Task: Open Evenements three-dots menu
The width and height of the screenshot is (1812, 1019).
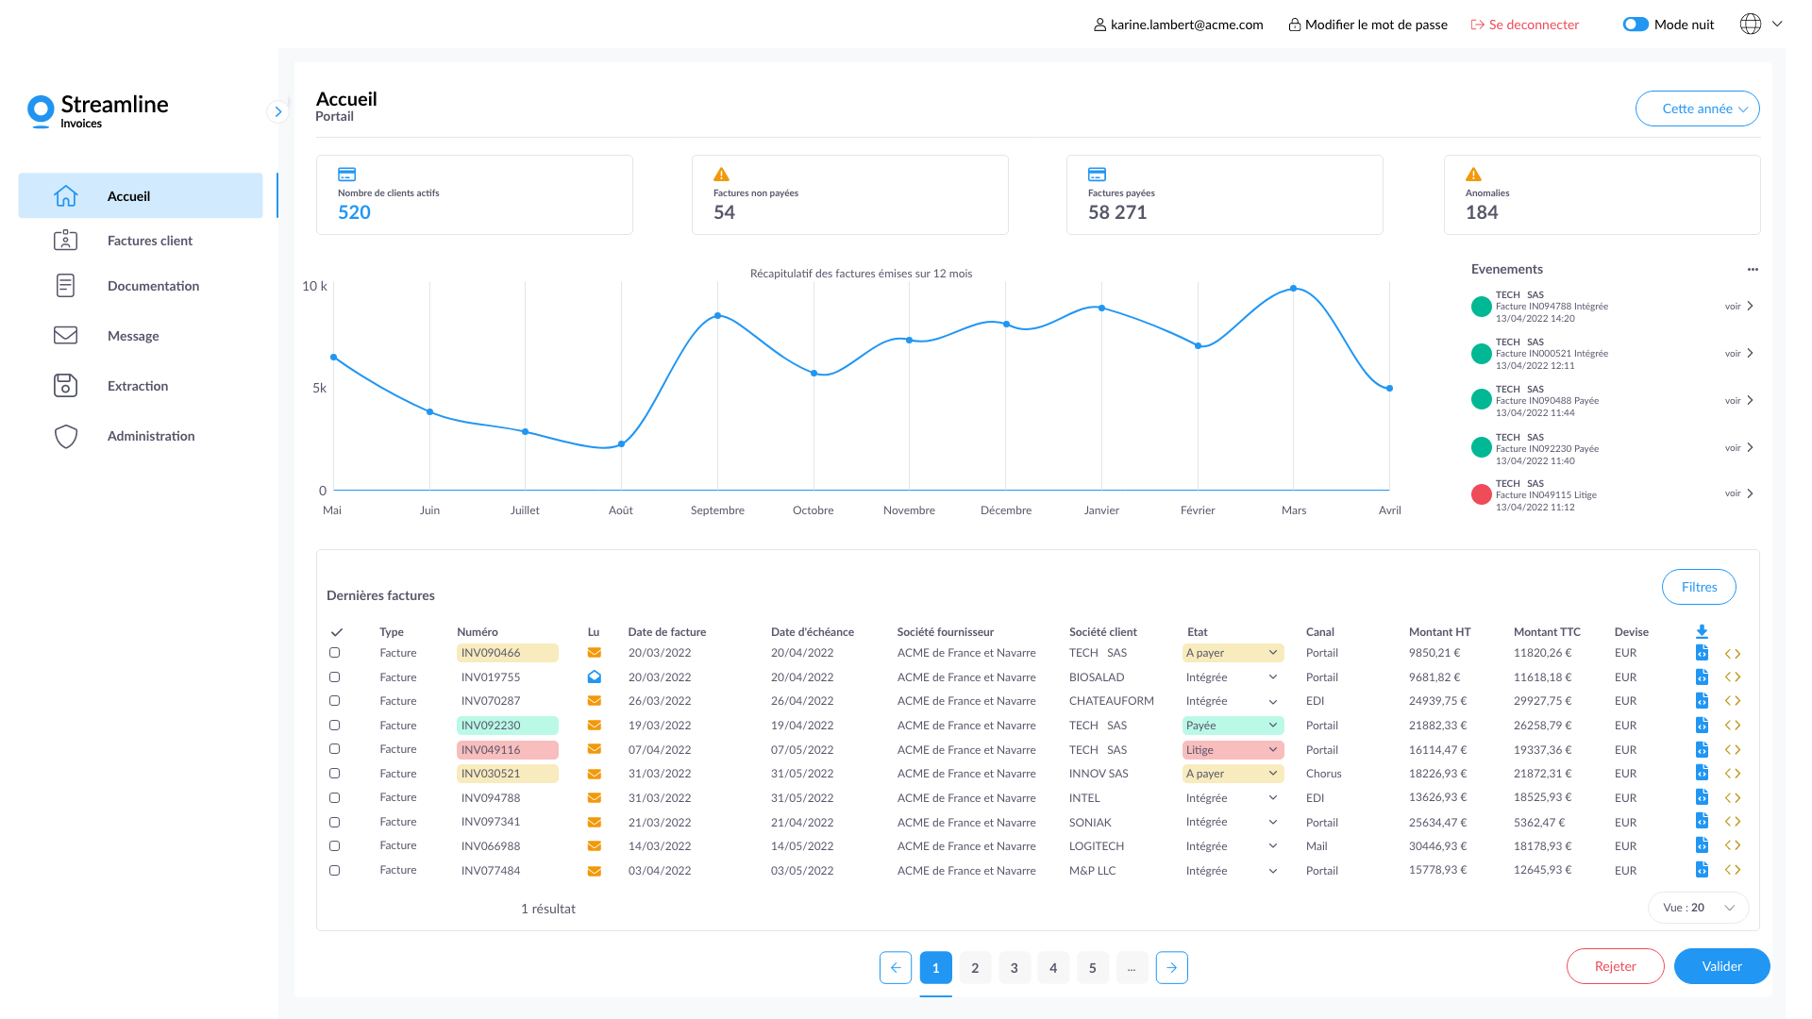Action: (1753, 270)
